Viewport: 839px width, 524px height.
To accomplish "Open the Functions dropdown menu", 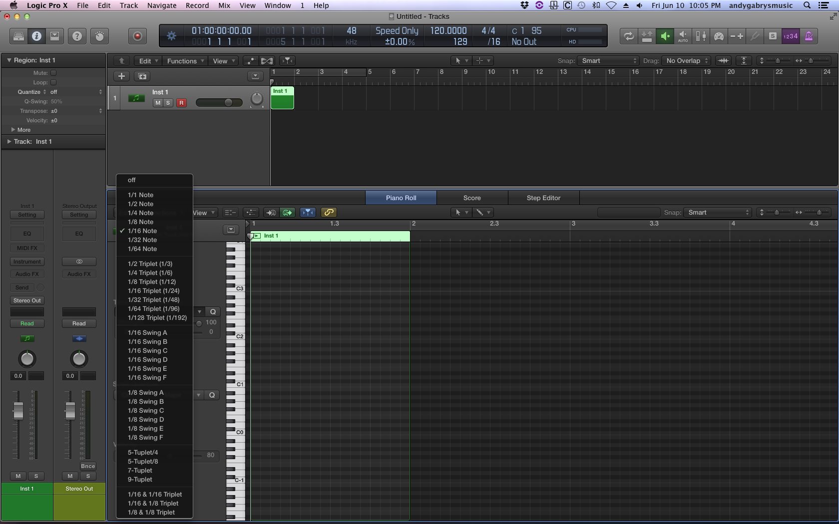I will (185, 61).
